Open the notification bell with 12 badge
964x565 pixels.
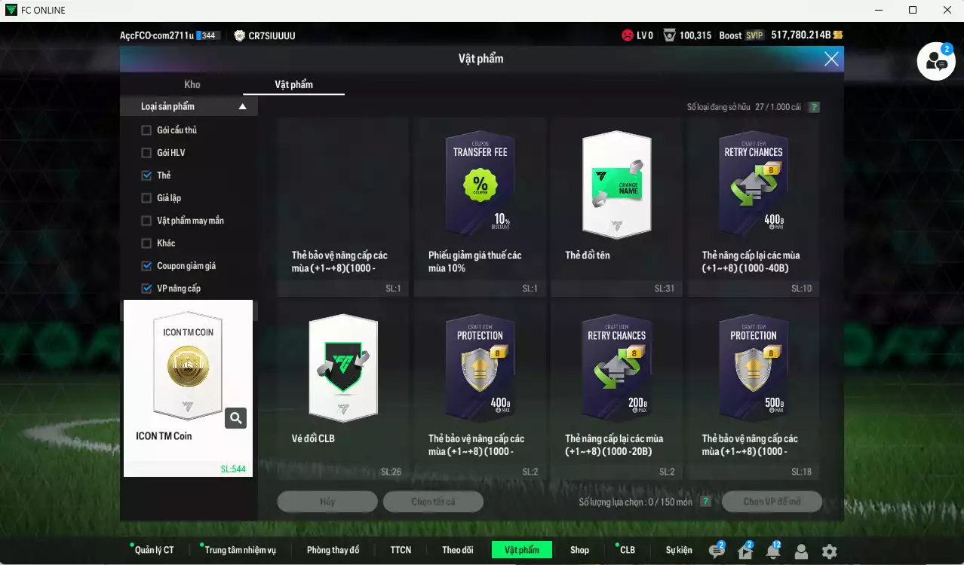pyautogui.click(x=772, y=551)
